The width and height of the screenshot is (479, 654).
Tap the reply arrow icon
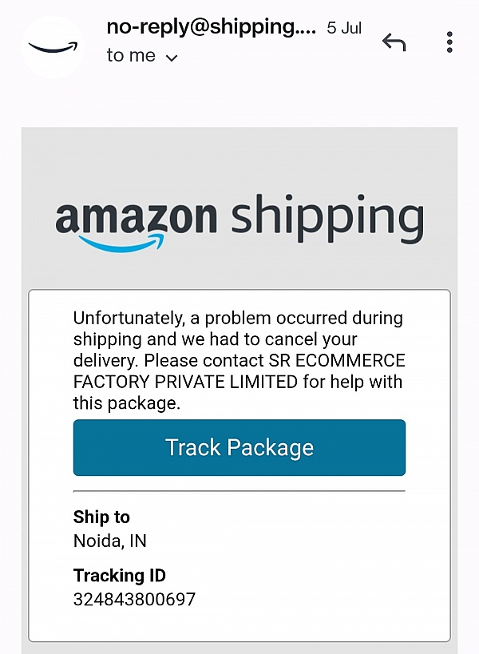click(x=394, y=42)
